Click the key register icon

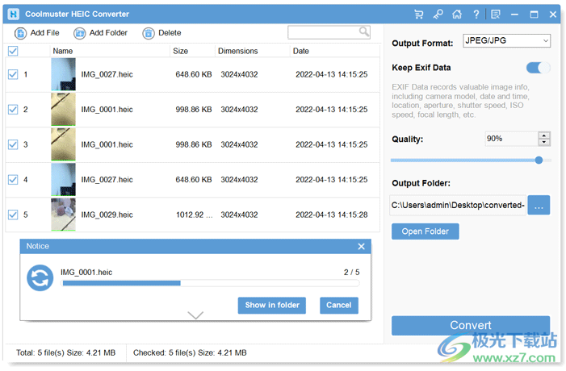[438, 14]
